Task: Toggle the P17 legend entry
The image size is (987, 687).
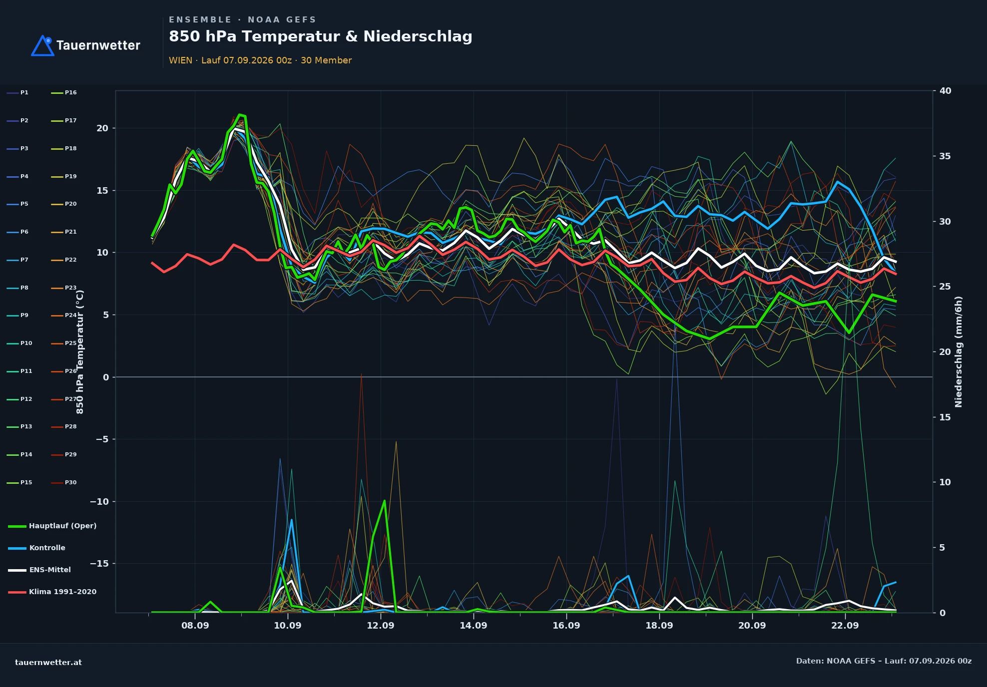Action: 64,121
